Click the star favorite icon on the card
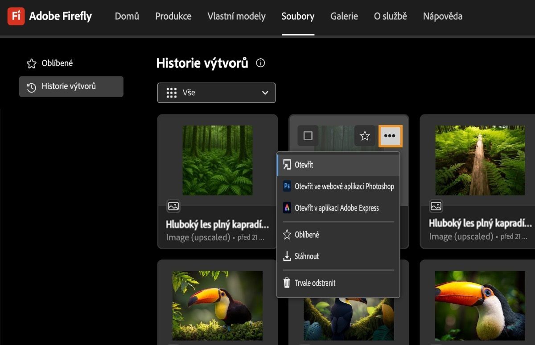 (x=365, y=136)
